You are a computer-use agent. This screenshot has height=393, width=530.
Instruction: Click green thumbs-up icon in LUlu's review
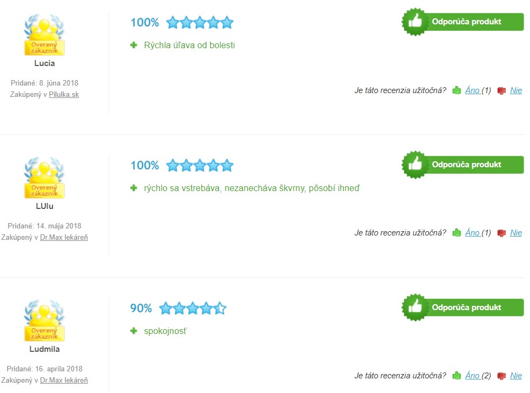tap(456, 233)
